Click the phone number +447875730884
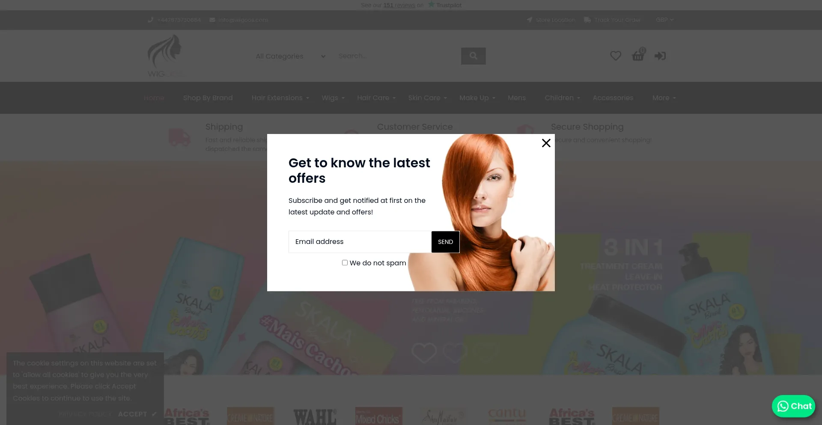The width and height of the screenshot is (822, 425). tap(179, 20)
